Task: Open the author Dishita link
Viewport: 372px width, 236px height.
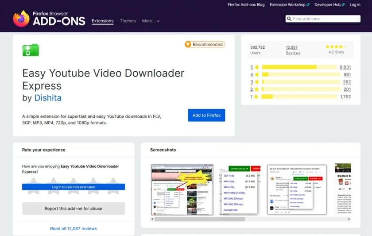Action: 48,98
